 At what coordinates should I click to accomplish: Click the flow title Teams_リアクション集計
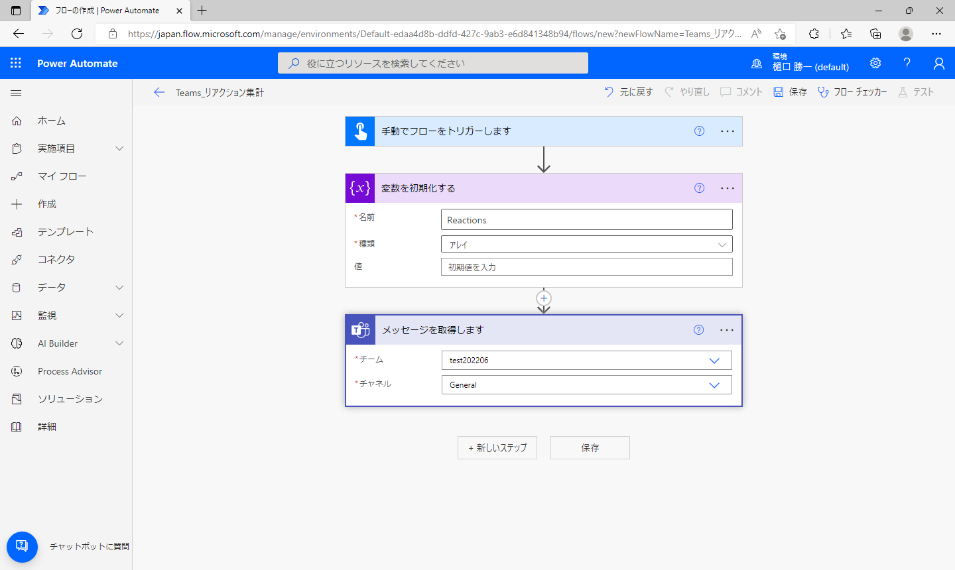pos(220,93)
